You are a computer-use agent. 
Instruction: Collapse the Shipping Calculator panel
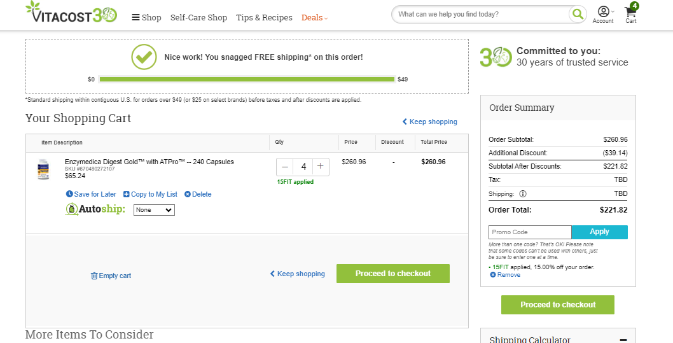[x=623, y=340]
